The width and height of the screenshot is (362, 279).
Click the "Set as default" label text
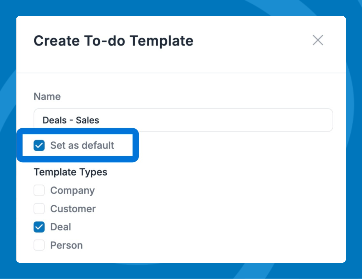tap(82, 145)
